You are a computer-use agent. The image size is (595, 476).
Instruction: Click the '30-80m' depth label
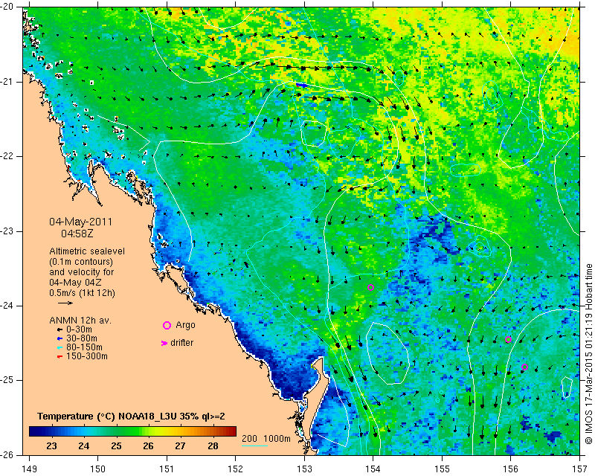tap(82, 338)
